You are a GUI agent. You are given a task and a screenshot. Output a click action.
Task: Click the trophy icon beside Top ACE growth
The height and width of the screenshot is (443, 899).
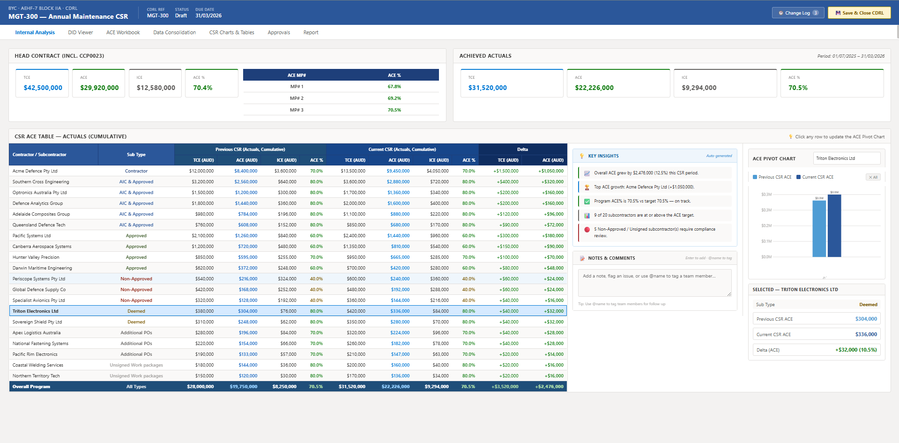(587, 187)
